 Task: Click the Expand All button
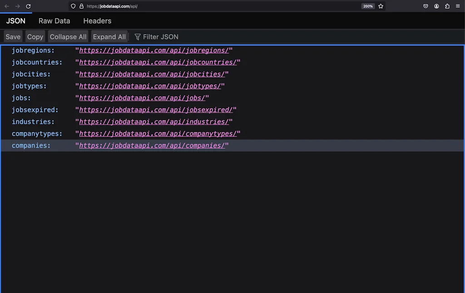[x=109, y=37]
